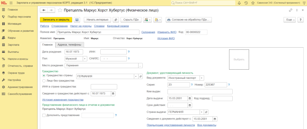Click the Выбрать photo placeholder
The width and height of the screenshot is (307, 129).
pos(239,59)
